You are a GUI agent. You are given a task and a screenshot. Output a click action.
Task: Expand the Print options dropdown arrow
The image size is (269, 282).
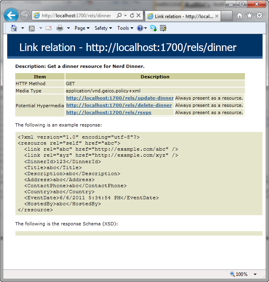pyautogui.click(x=68, y=28)
